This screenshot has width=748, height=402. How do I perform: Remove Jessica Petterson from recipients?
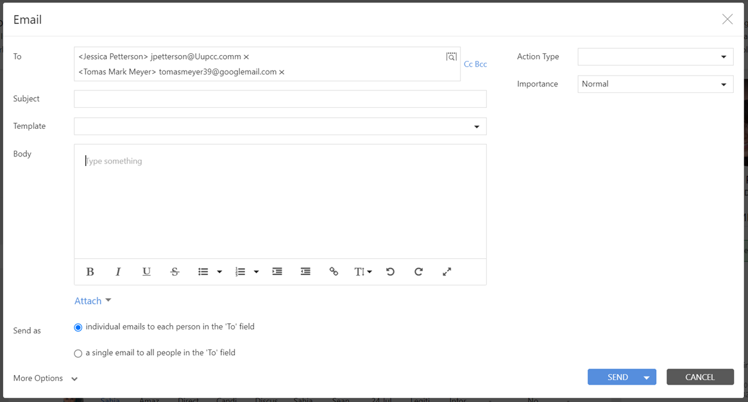click(246, 57)
